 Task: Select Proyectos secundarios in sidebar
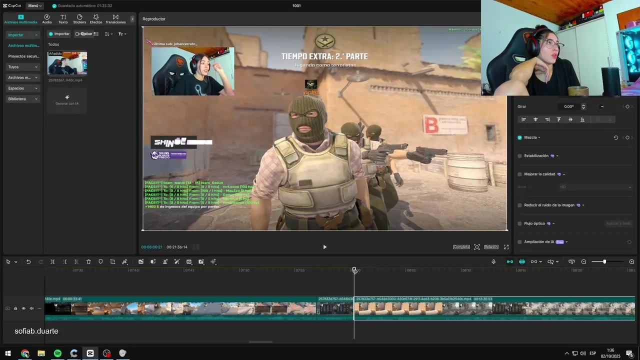[x=23, y=56]
